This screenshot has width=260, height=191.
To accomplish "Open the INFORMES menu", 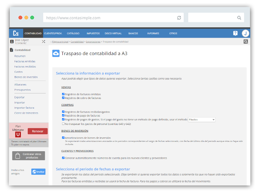I will click(153, 33).
